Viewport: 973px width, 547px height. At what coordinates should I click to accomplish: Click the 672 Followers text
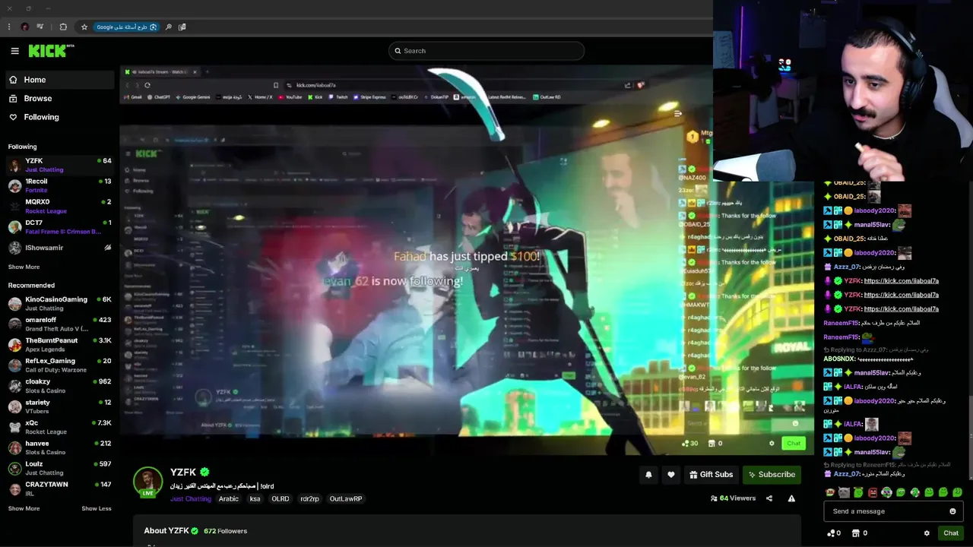(x=225, y=531)
